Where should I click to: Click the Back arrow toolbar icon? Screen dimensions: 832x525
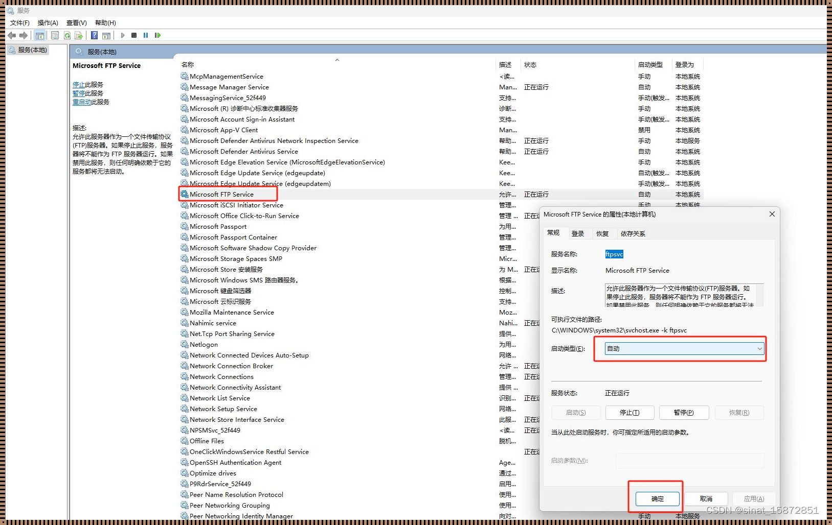(x=12, y=35)
